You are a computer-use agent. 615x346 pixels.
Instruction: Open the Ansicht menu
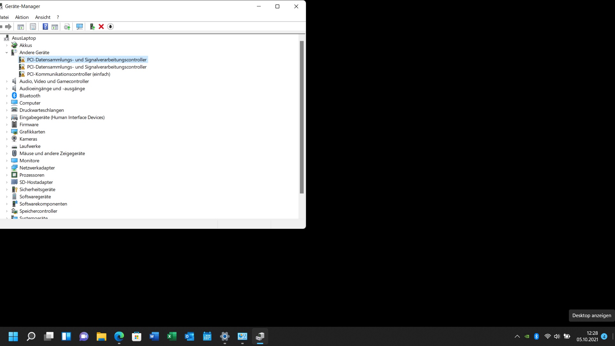point(43,17)
